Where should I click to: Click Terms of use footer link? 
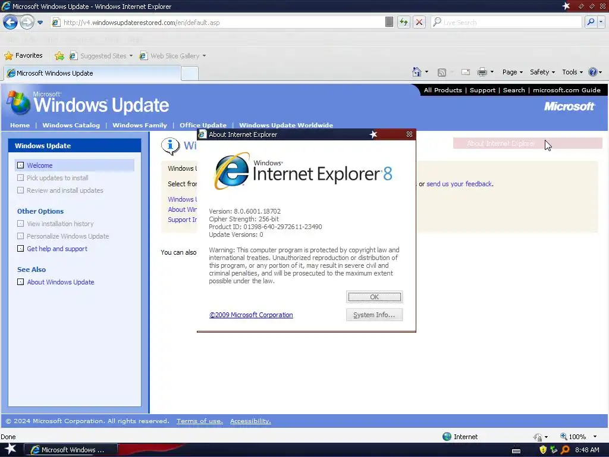[x=200, y=421]
